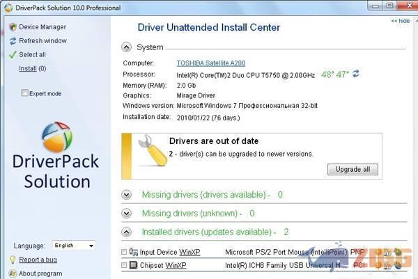Image resolution: width=418 pixels, height=279 pixels.
Task: Click the Microsoft Windows 7 32-bit version text
Action: [x=247, y=106]
